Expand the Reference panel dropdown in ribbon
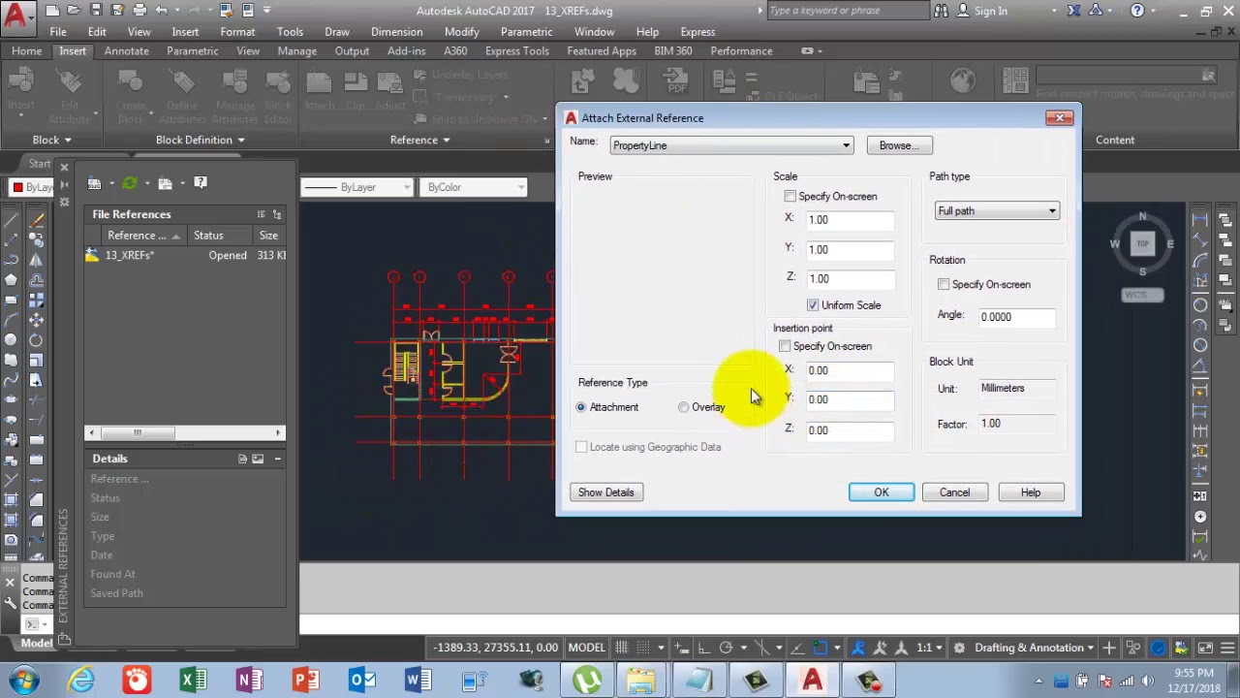 coord(420,140)
